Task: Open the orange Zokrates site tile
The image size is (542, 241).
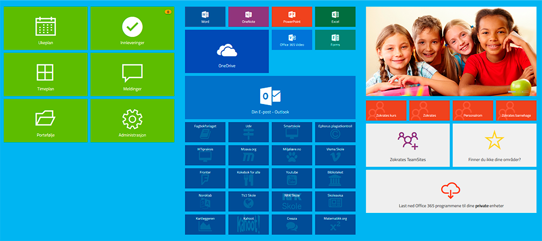Action: 430,110
